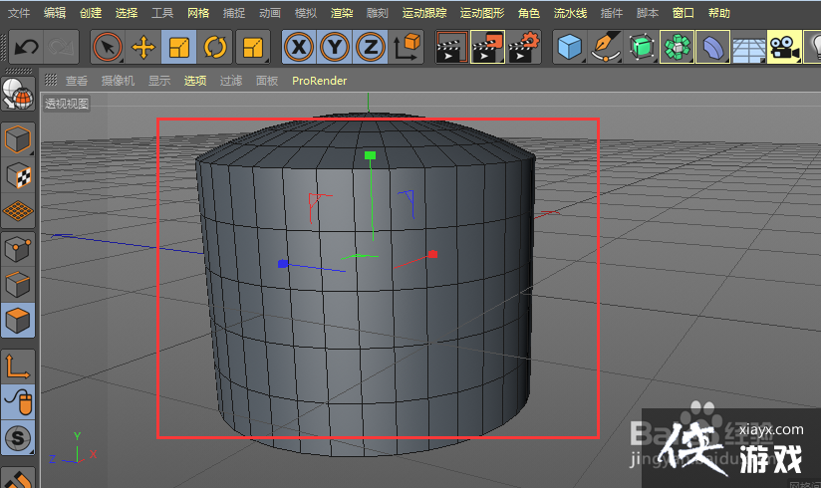Open the render settings gear clapper
The width and height of the screenshot is (821, 488).
pos(524,47)
